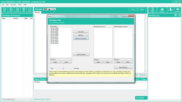Viewport: 182px width, 102px height.
Task: Adjust the Fast to Accurate slider handle
Action: (63, 68)
